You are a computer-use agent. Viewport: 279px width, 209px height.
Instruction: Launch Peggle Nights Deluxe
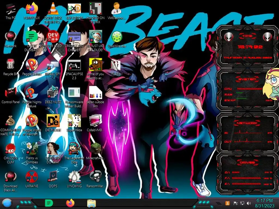click(32, 93)
